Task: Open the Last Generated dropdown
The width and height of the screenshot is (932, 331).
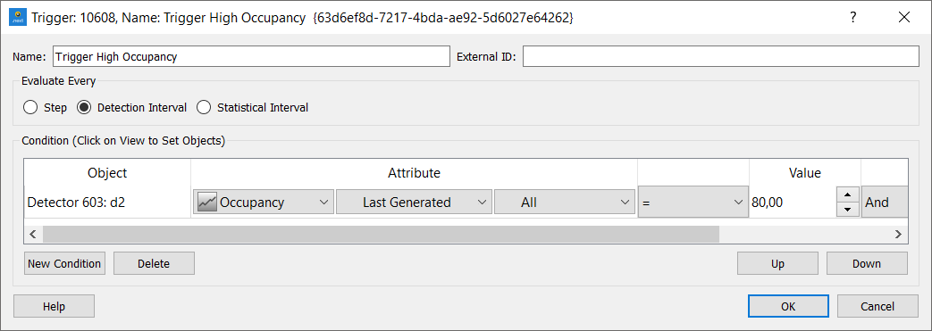Action: pos(414,203)
